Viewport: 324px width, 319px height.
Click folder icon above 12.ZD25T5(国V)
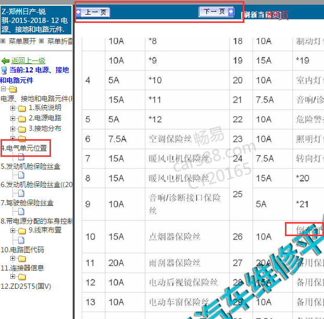(22, 277)
